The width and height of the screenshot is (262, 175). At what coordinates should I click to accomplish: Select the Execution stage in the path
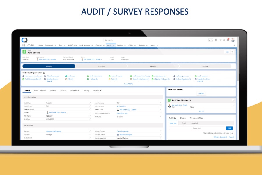pyautogui.click(x=101, y=66)
